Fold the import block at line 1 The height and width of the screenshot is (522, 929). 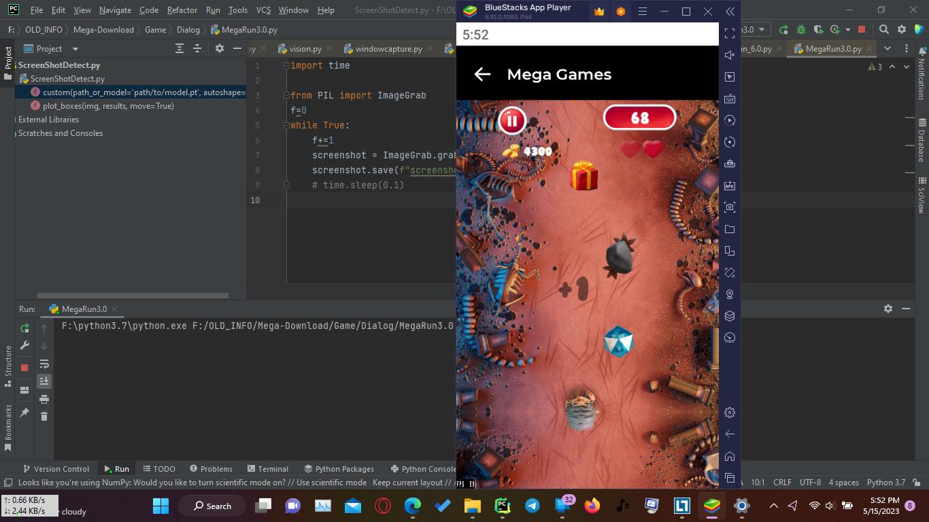click(286, 65)
